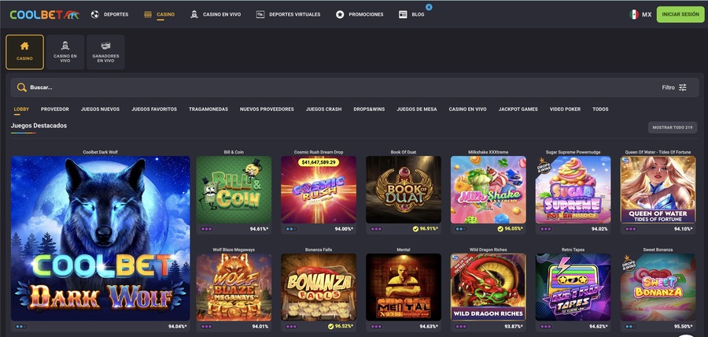Open the Casino en Vivo dealer tile
Image resolution: width=708 pixels, height=337 pixels.
pyautogui.click(x=65, y=52)
